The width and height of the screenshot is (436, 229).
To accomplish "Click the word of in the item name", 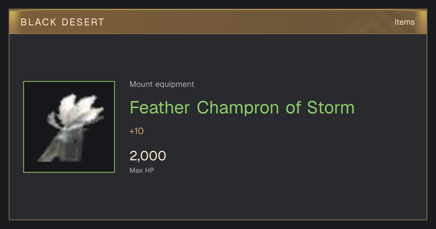I will tap(294, 107).
